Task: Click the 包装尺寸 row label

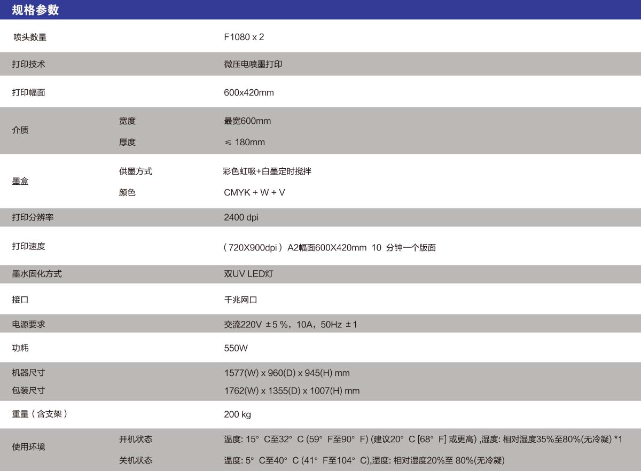Action: pos(28,391)
